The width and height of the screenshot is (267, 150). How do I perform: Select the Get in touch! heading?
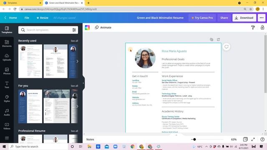(140, 76)
